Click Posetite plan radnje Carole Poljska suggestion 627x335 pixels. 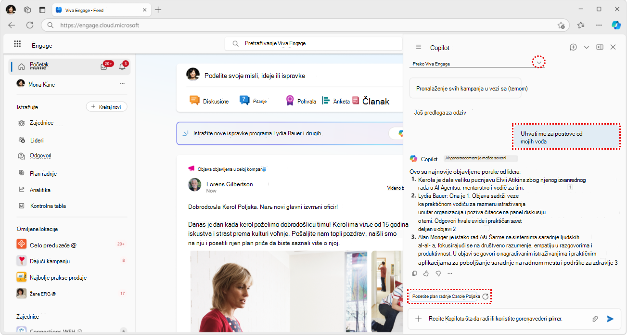click(446, 296)
